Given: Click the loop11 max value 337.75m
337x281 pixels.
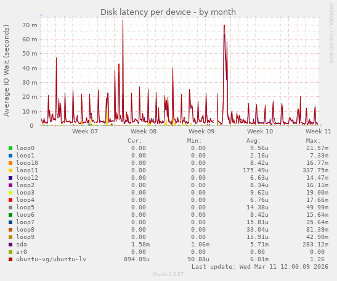Looking at the screenshot, I should click(x=315, y=170).
